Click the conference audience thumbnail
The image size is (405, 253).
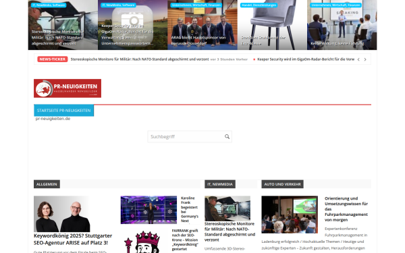point(290,215)
